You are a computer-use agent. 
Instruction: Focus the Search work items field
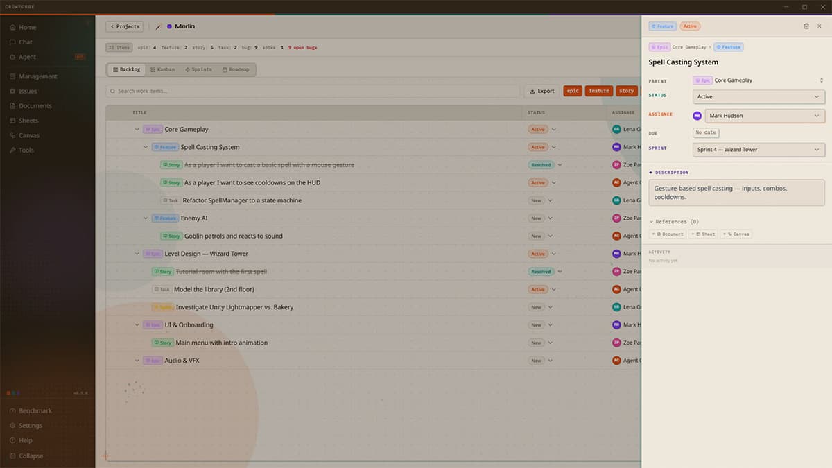[x=313, y=91]
